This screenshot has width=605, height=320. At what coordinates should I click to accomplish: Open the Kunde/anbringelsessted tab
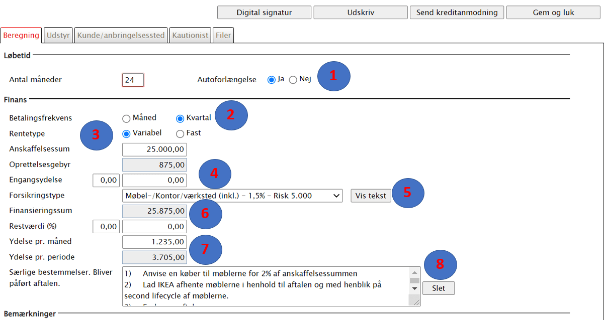click(121, 36)
